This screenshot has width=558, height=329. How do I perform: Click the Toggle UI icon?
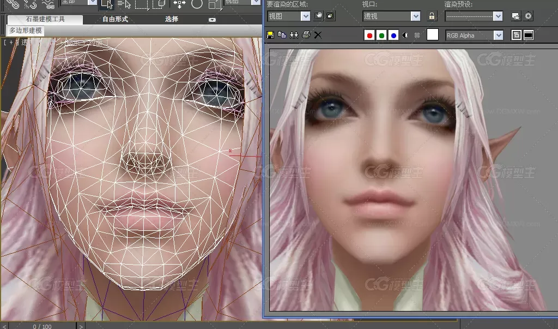pyautogui.click(x=529, y=35)
